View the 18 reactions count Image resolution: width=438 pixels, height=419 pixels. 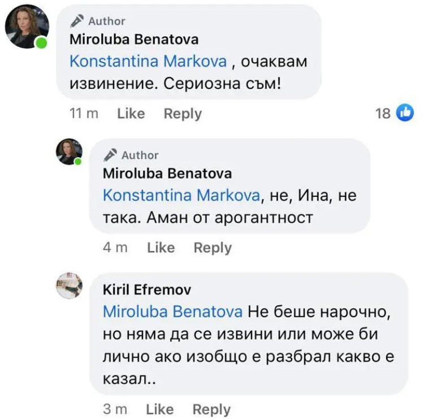coord(383,114)
